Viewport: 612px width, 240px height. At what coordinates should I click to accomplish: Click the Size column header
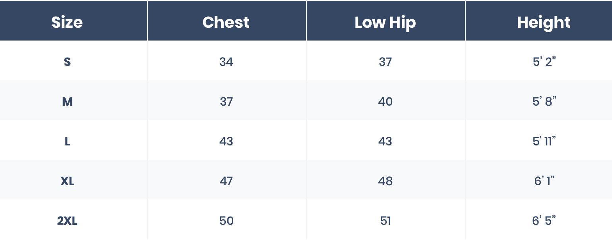[67, 22]
